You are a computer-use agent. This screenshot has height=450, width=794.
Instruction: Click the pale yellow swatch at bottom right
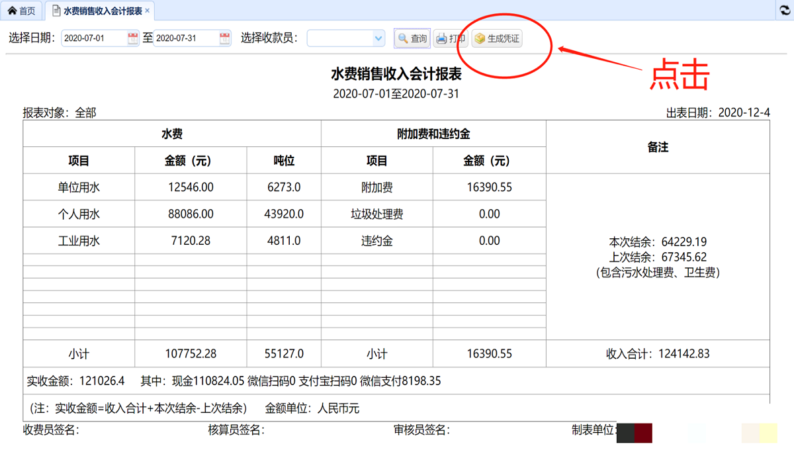click(768, 433)
